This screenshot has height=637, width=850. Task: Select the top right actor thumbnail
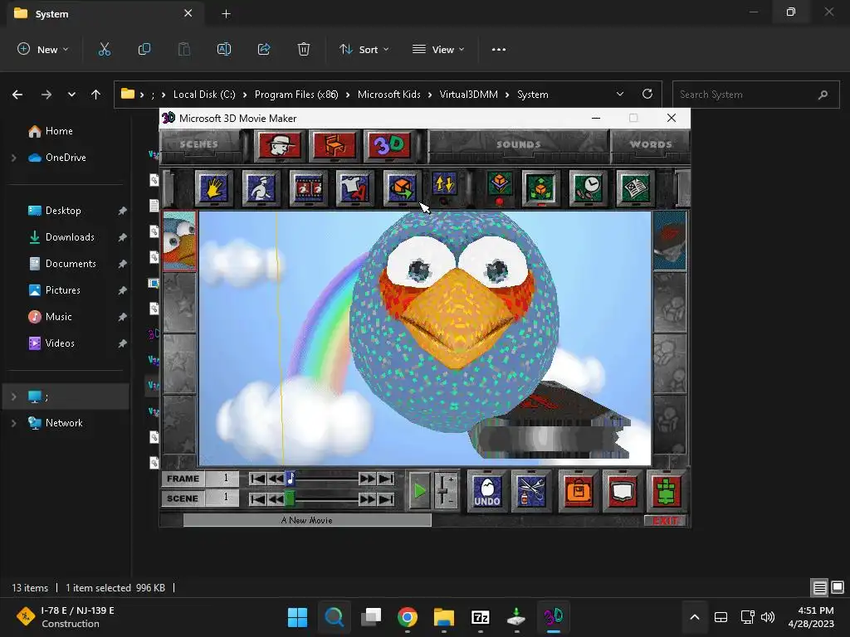click(x=670, y=241)
